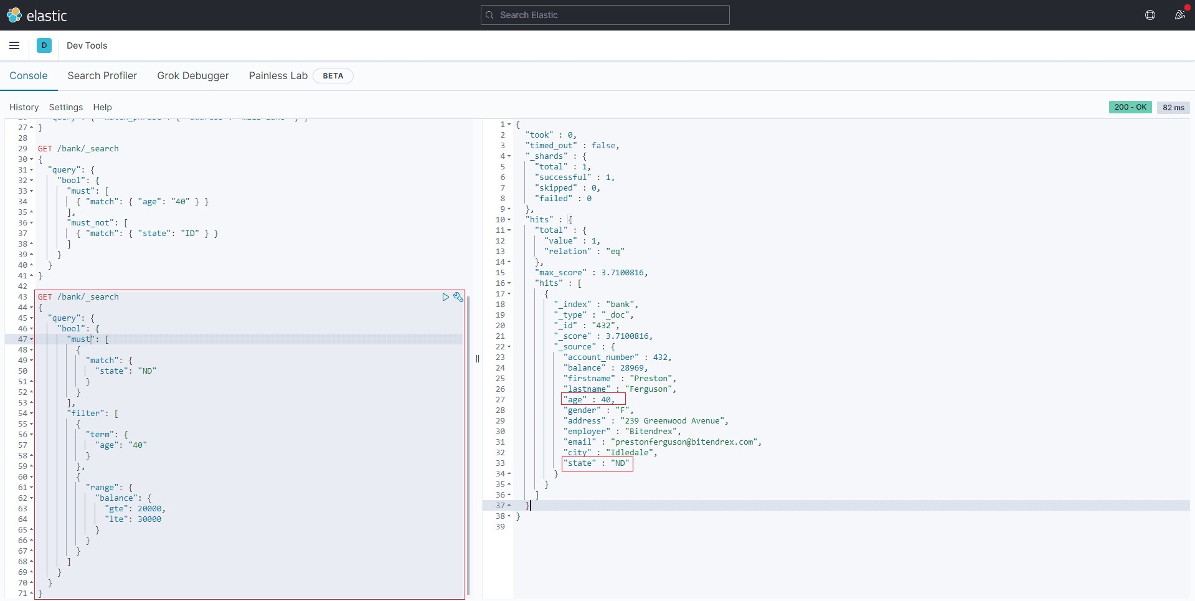Open the newsfeed notifications icon
1195x601 pixels.
[1179, 15]
